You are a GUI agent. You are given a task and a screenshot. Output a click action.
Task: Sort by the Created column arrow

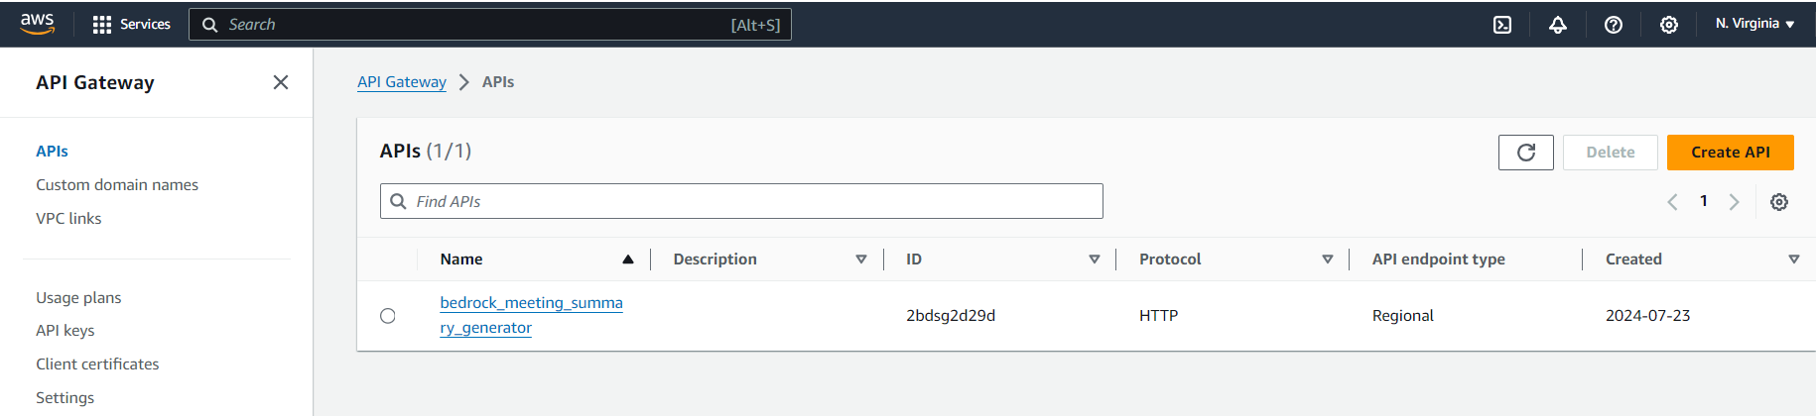coord(1793,260)
